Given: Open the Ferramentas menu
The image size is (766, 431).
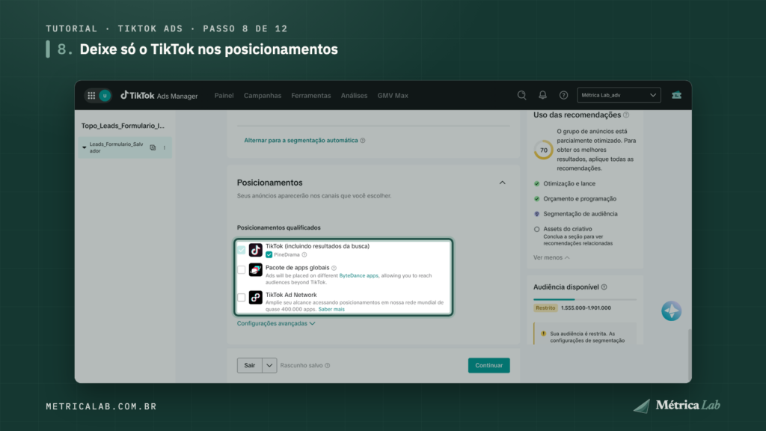Looking at the screenshot, I should 311,96.
